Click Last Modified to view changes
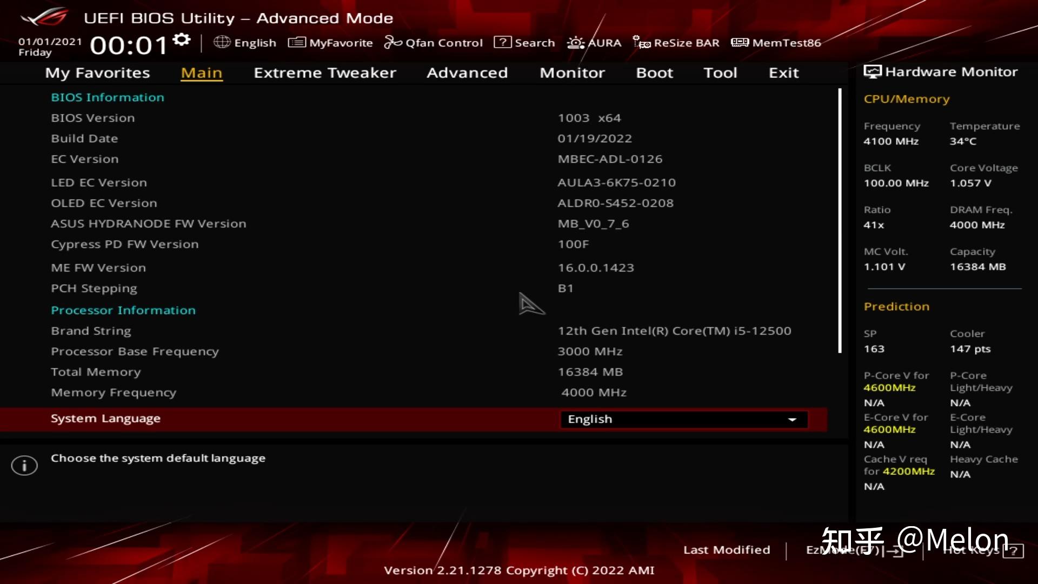Screen dimensions: 1038x584 point(727,549)
